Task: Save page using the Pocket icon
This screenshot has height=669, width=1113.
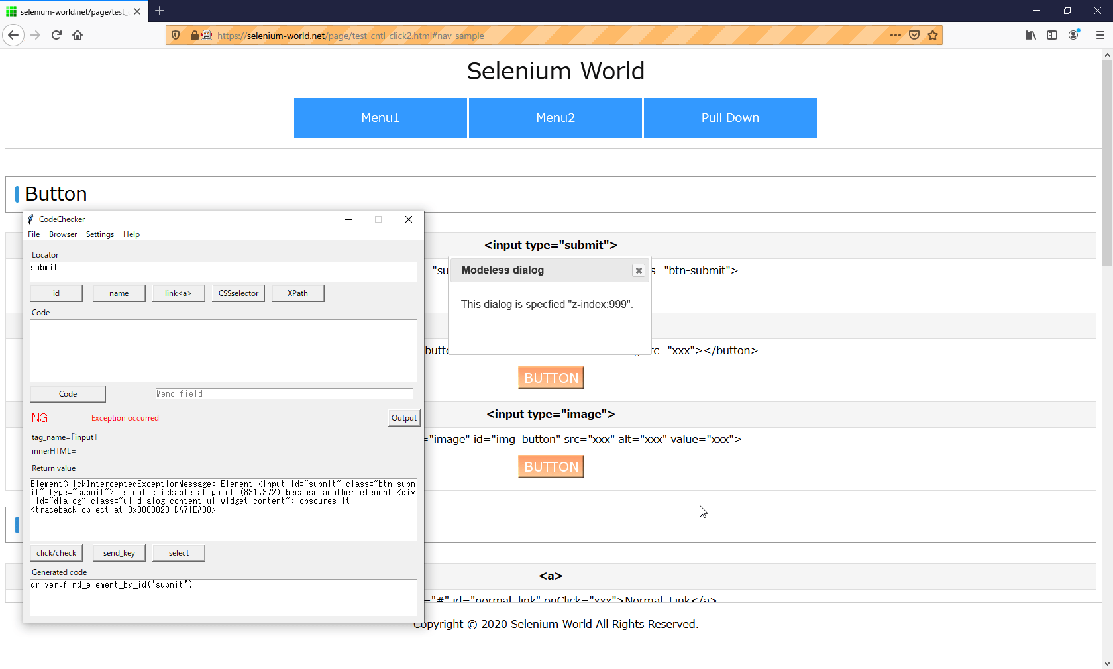Action: (914, 35)
